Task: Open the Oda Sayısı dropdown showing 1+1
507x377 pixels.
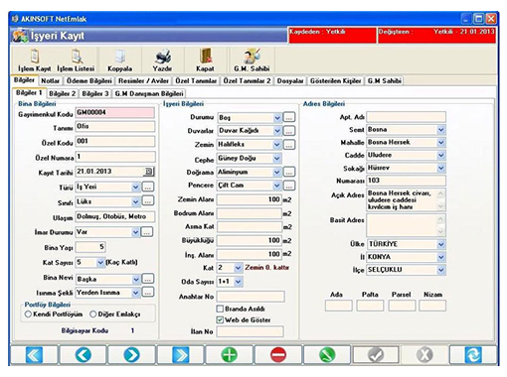Action: (x=238, y=282)
